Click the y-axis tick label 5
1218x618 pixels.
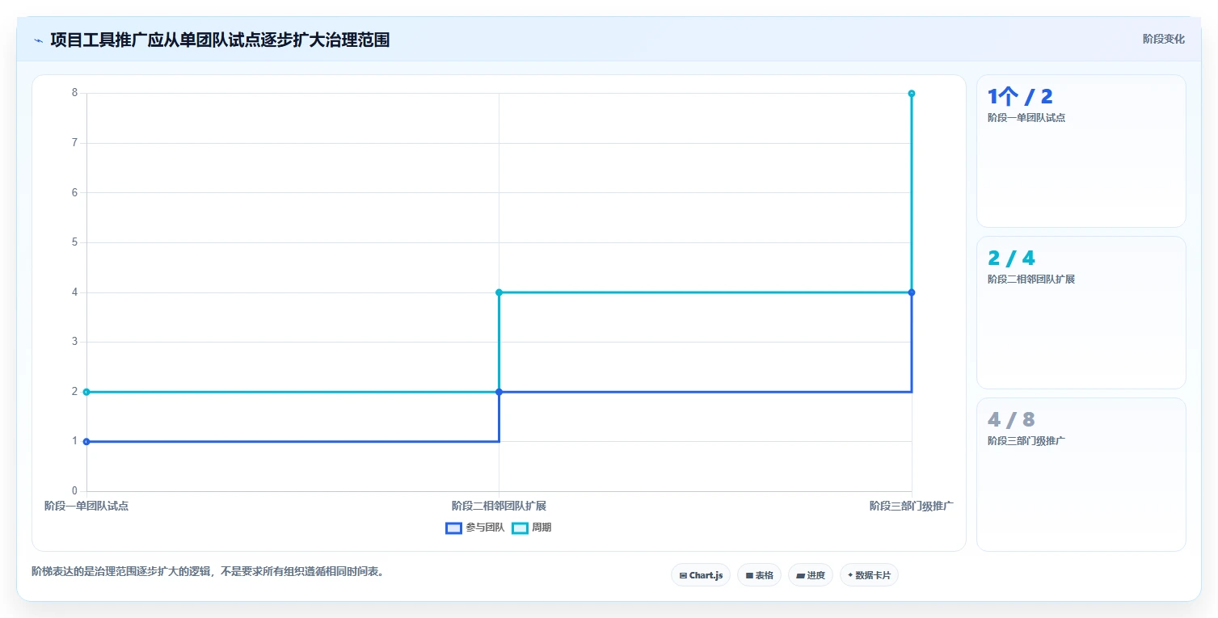74,242
